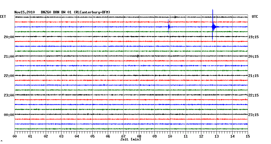Select the date label Nov15,2010
271x144 pixels.
click(x=24, y=12)
